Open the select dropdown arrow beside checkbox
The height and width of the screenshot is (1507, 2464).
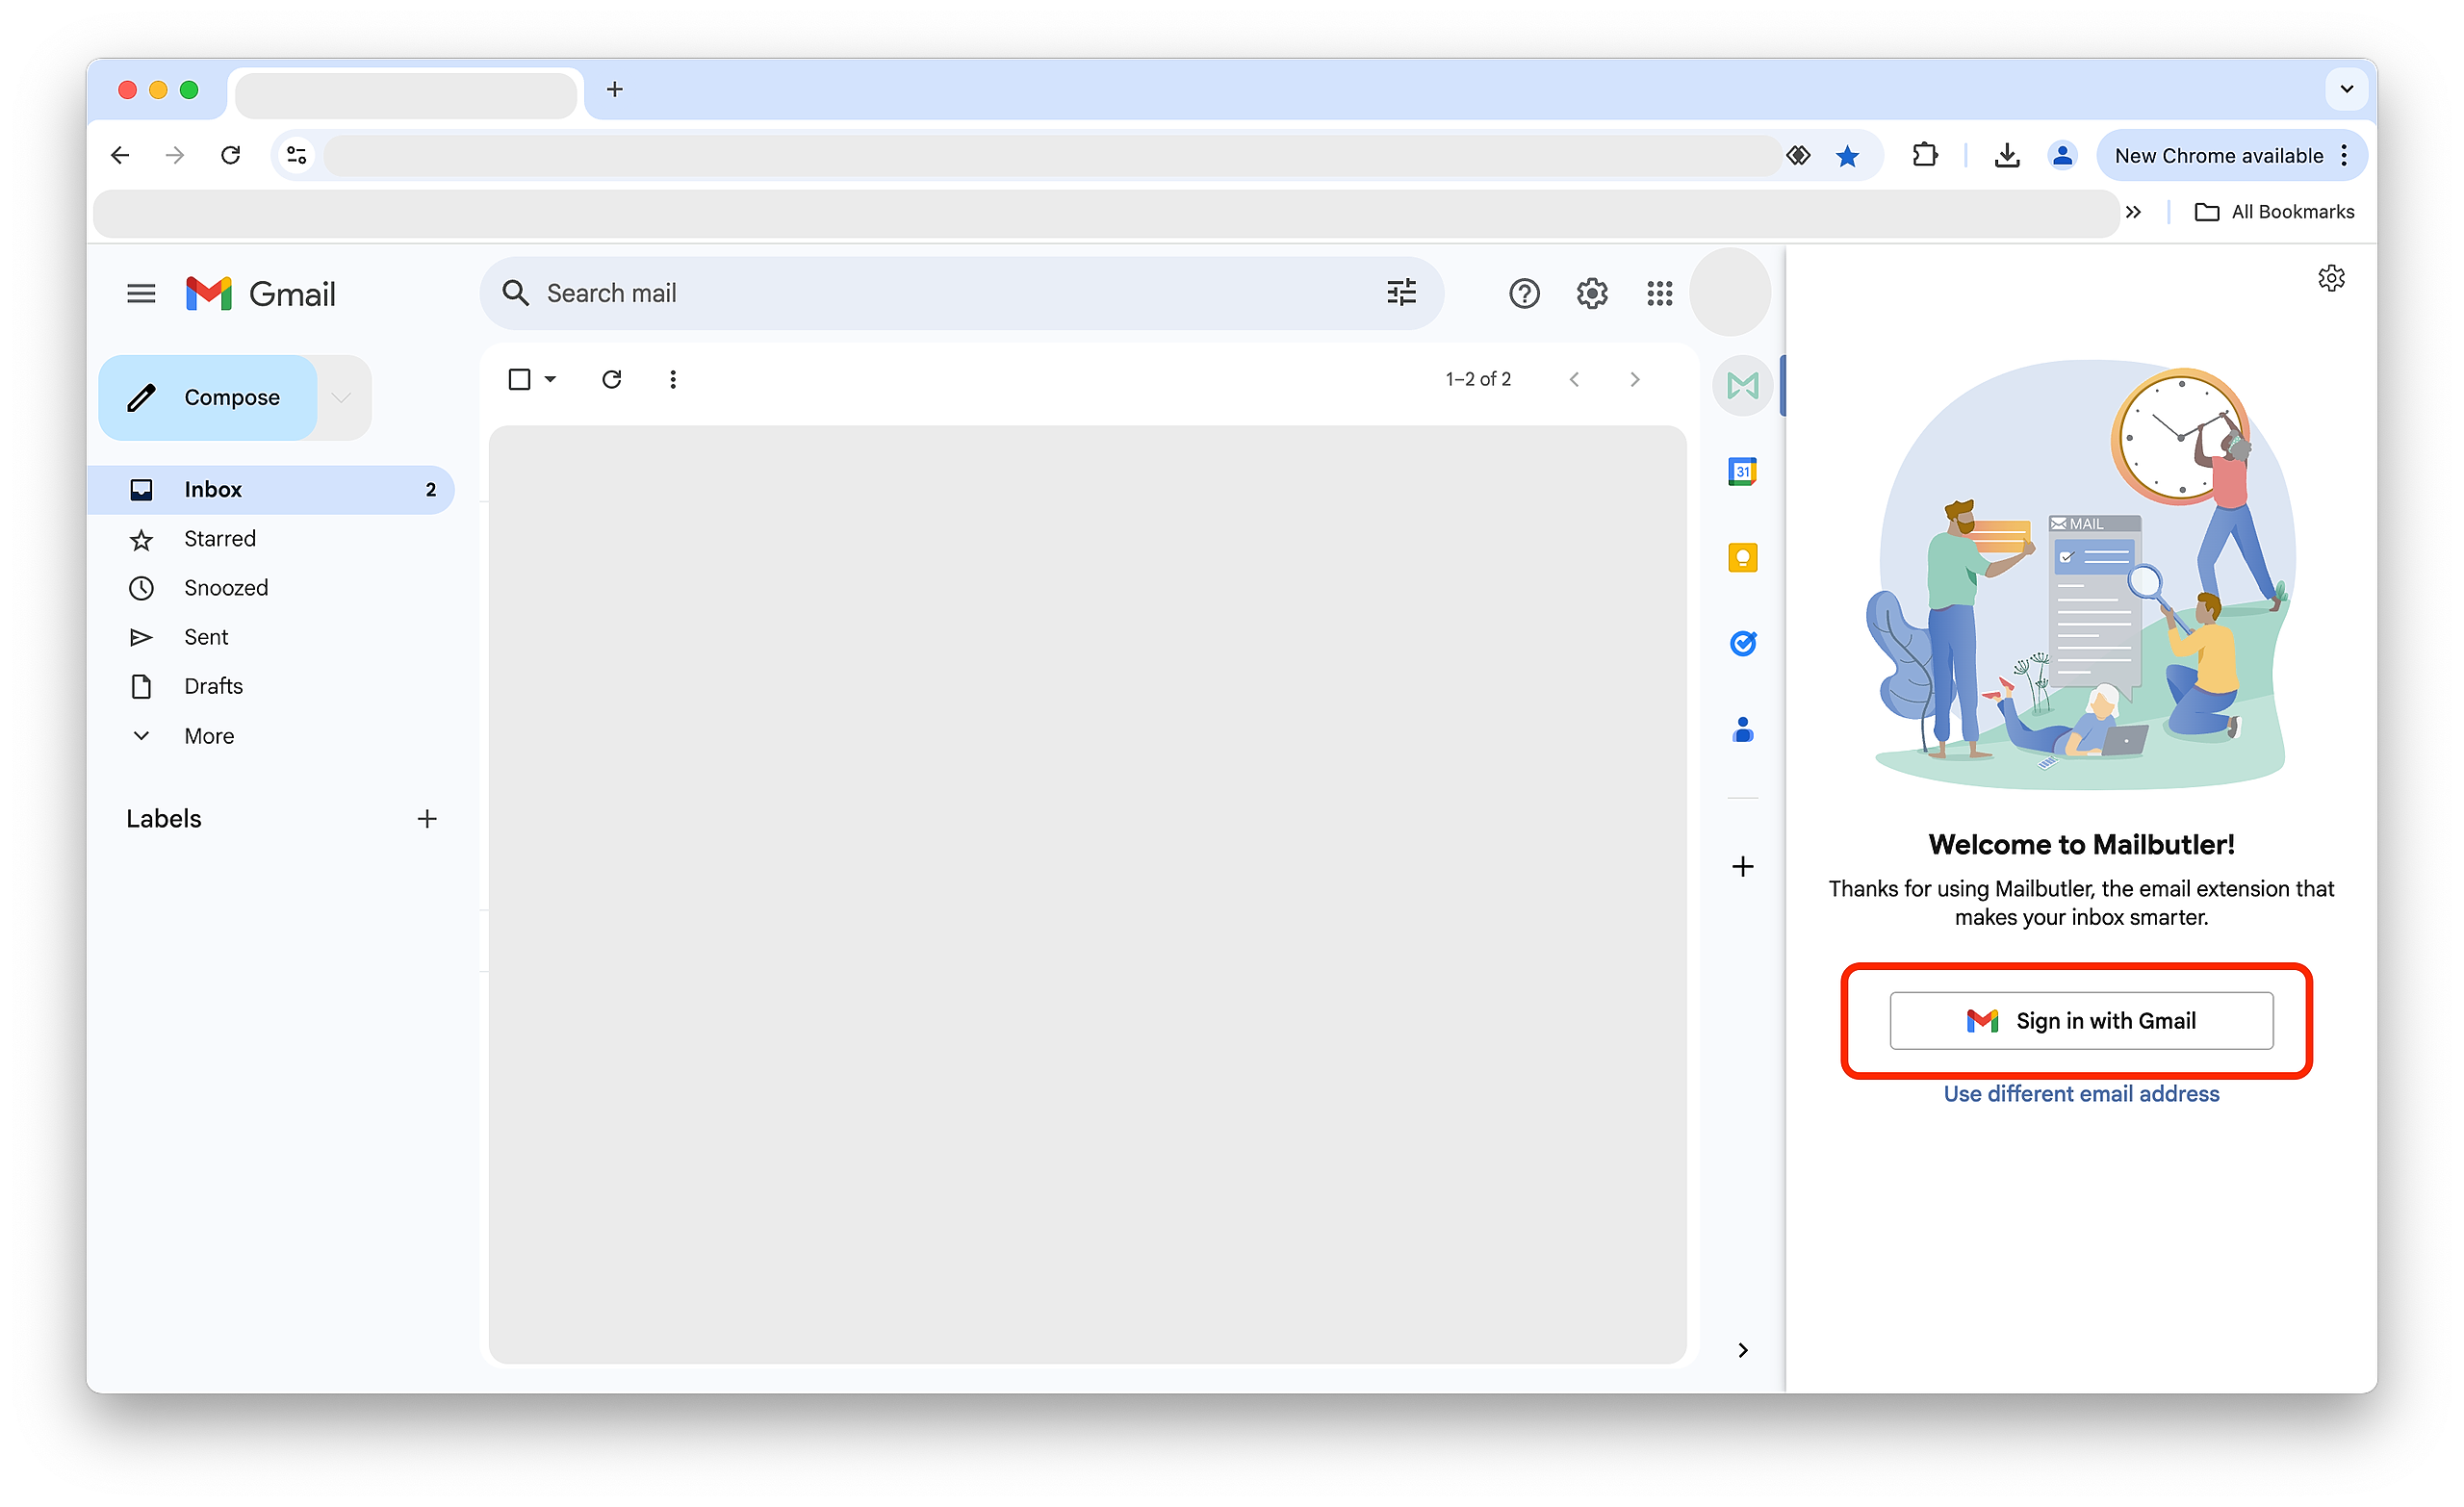(x=550, y=379)
